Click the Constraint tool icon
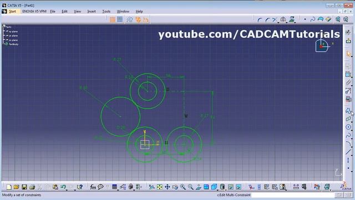Screen dimensions: 355x200 348,74
